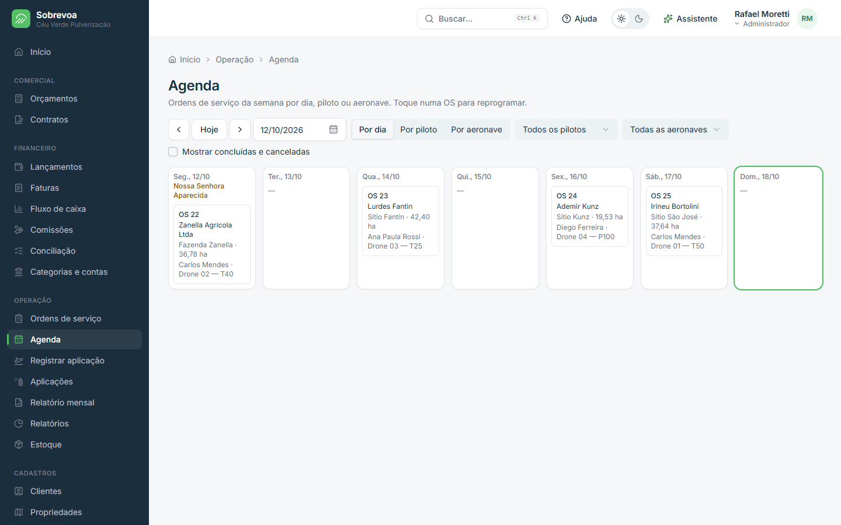
Task: Open Operação breadcrumb link
Action: 234,60
